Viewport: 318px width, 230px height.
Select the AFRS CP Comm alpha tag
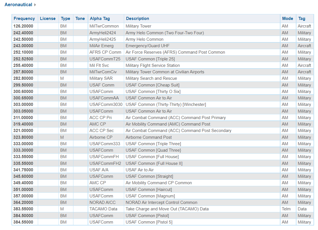click(105, 52)
